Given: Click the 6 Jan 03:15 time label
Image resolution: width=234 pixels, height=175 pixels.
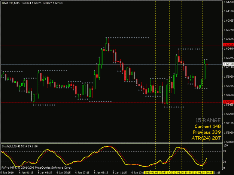Looking at the screenshot, I should click(45, 173).
